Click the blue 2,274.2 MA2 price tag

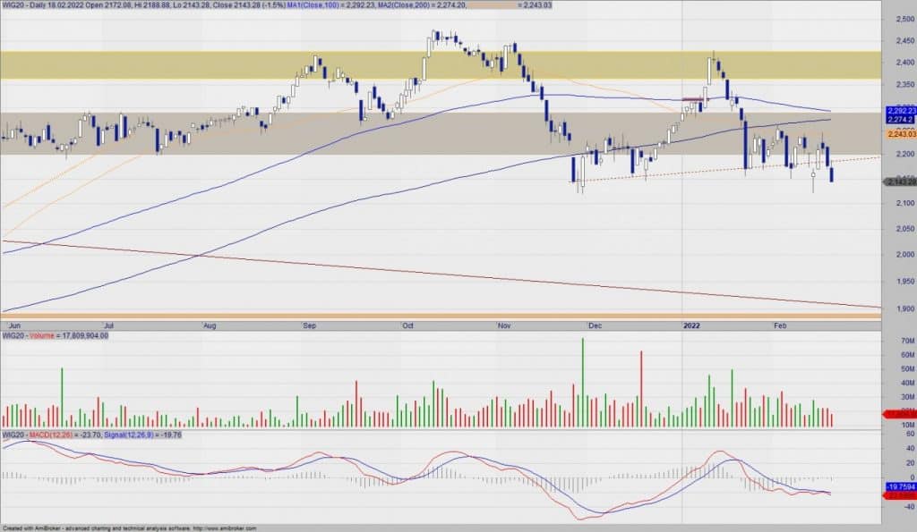[x=899, y=120]
